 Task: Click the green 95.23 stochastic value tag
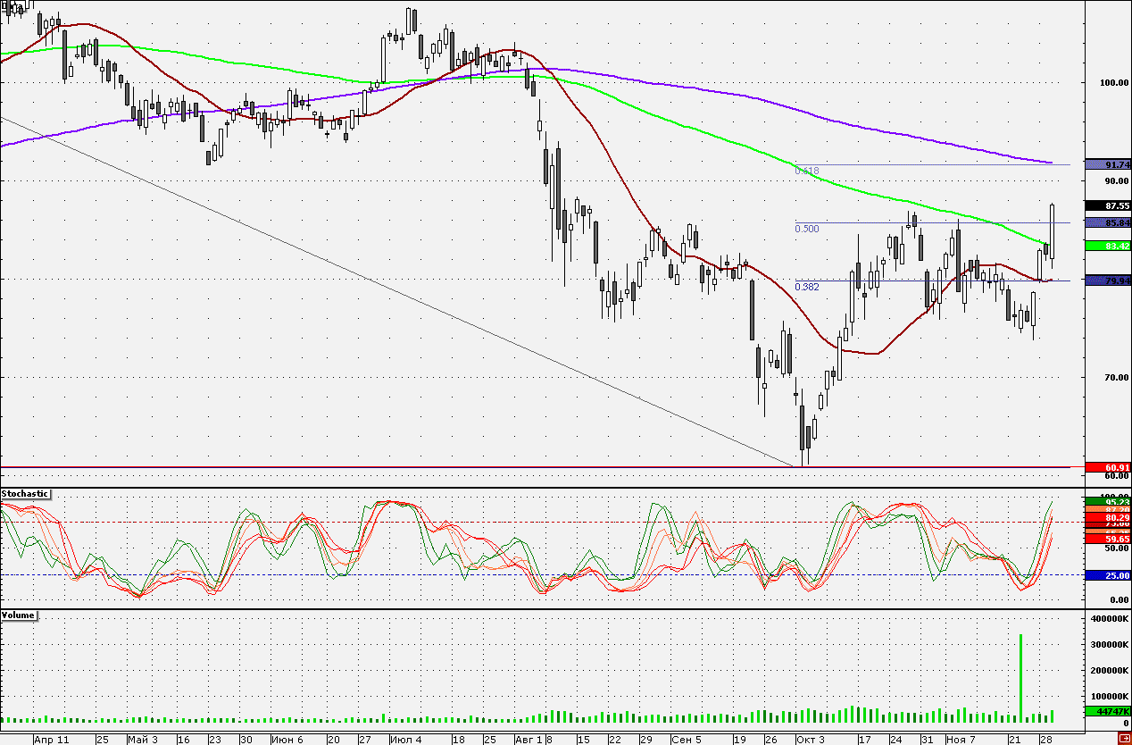[x=1108, y=502]
